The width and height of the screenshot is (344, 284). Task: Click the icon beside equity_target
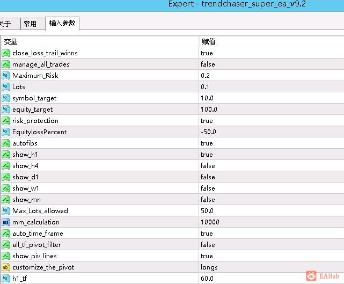6,110
